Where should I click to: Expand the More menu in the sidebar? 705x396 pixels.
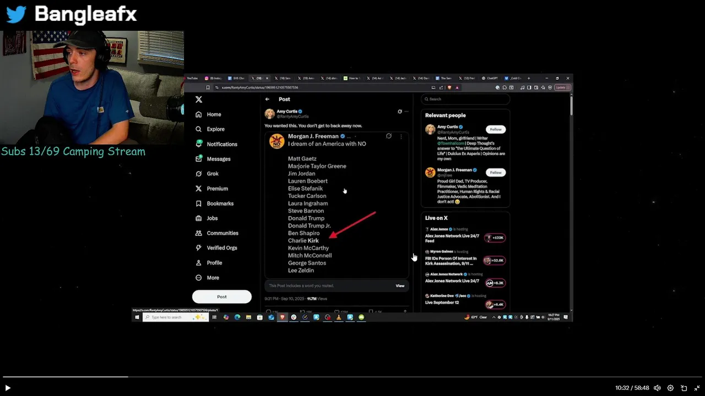pyautogui.click(x=207, y=278)
